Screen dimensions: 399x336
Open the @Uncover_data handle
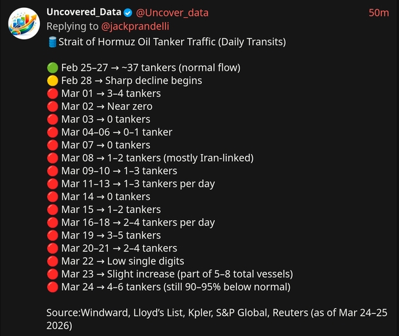(x=171, y=12)
